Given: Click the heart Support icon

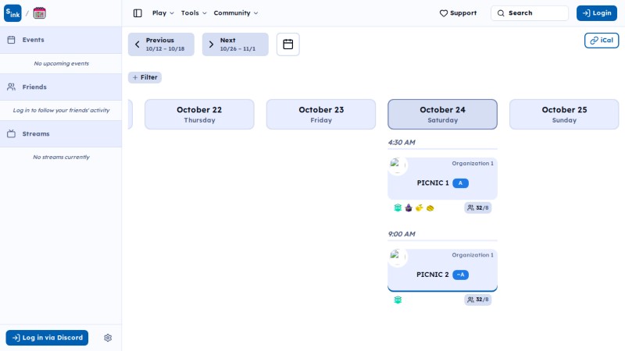Looking at the screenshot, I should [443, 13].
